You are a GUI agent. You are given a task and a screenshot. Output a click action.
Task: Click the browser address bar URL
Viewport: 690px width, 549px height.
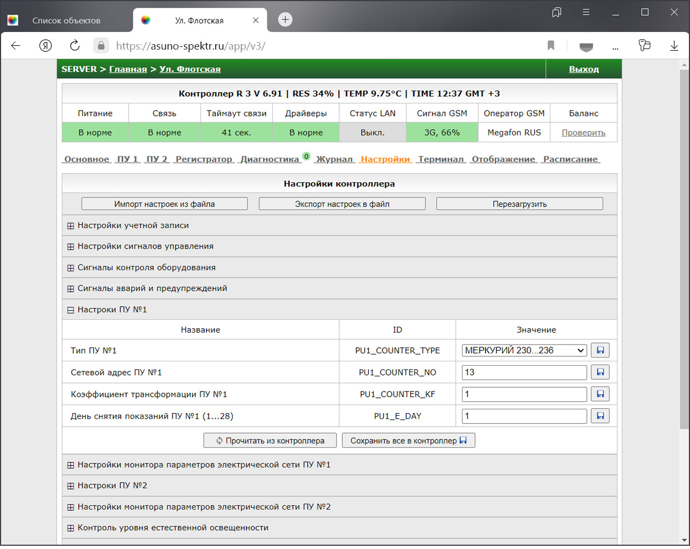point(191,46)
